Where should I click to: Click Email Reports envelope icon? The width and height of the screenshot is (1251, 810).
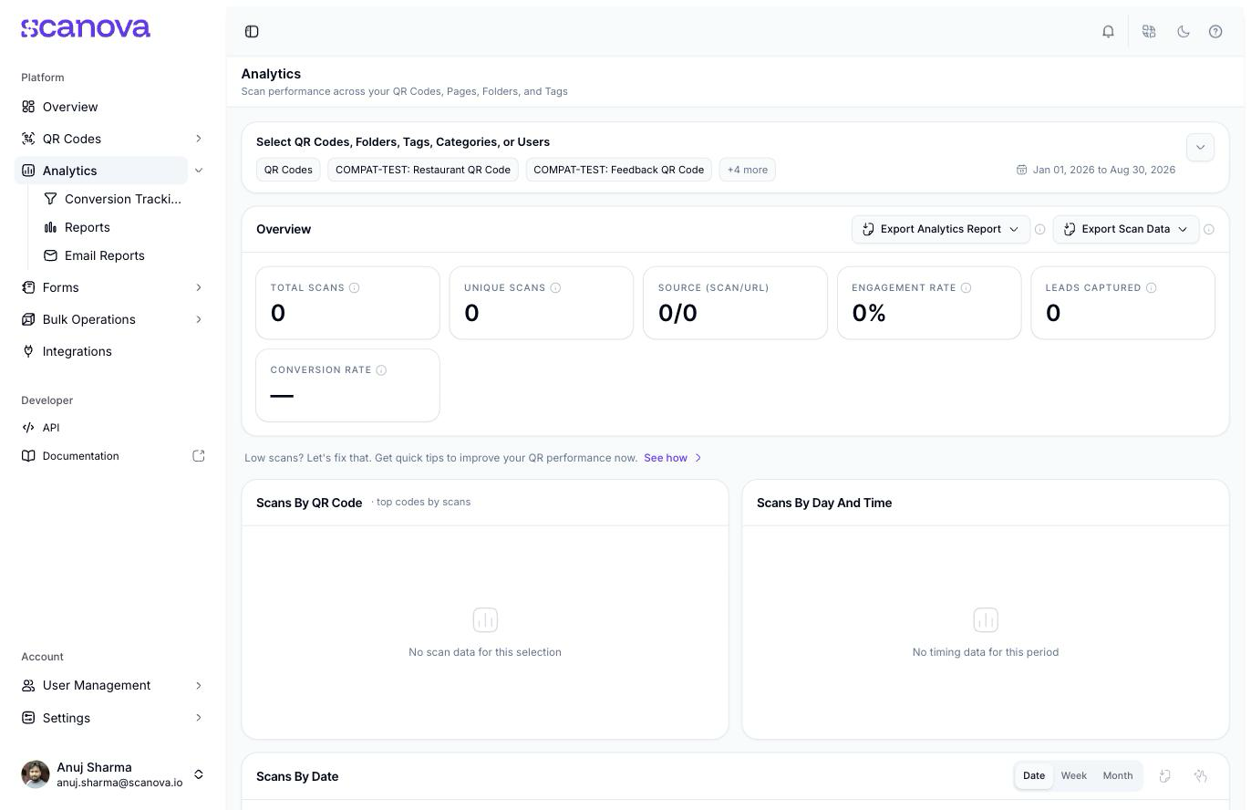tap(50, 255)
